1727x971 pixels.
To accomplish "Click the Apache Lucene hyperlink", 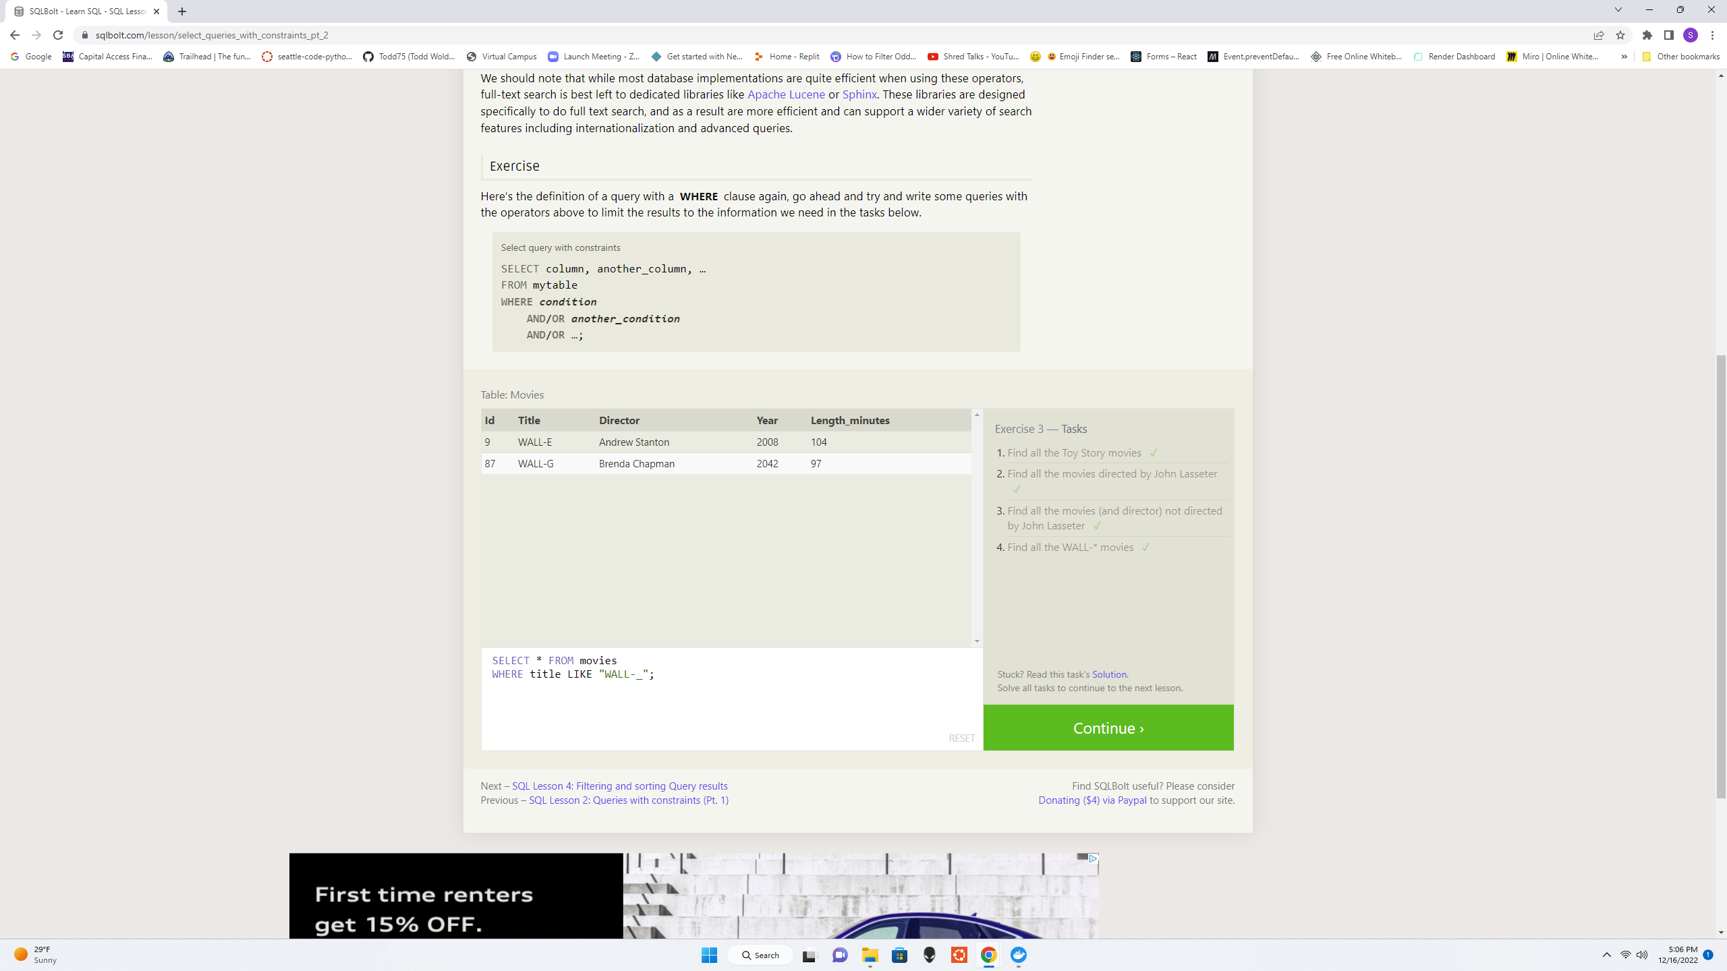I will [787, 94].
